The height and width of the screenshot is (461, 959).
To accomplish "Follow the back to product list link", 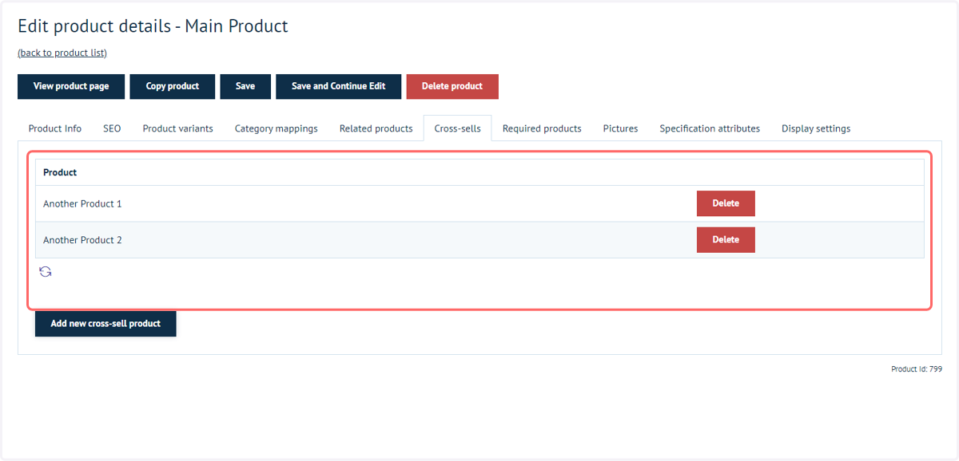I will [62, 53].
